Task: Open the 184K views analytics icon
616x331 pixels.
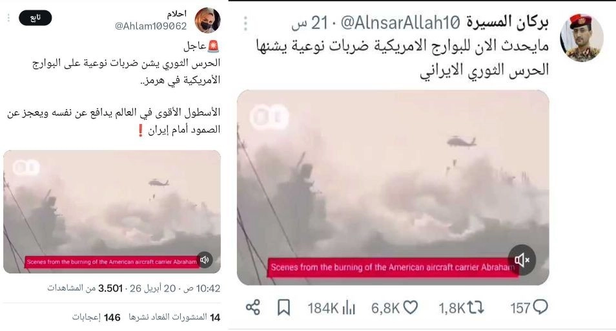Action: tap(349, 308)
